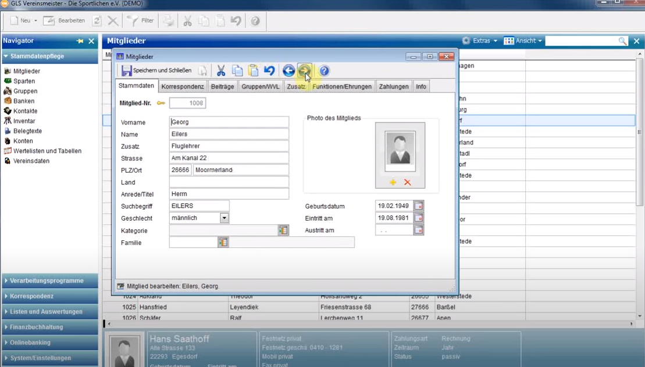Image resolution: width=645 pixels, height=367 pixels.
Task: Open the Ansicht dropdown menu
Action: coord(523,41)
